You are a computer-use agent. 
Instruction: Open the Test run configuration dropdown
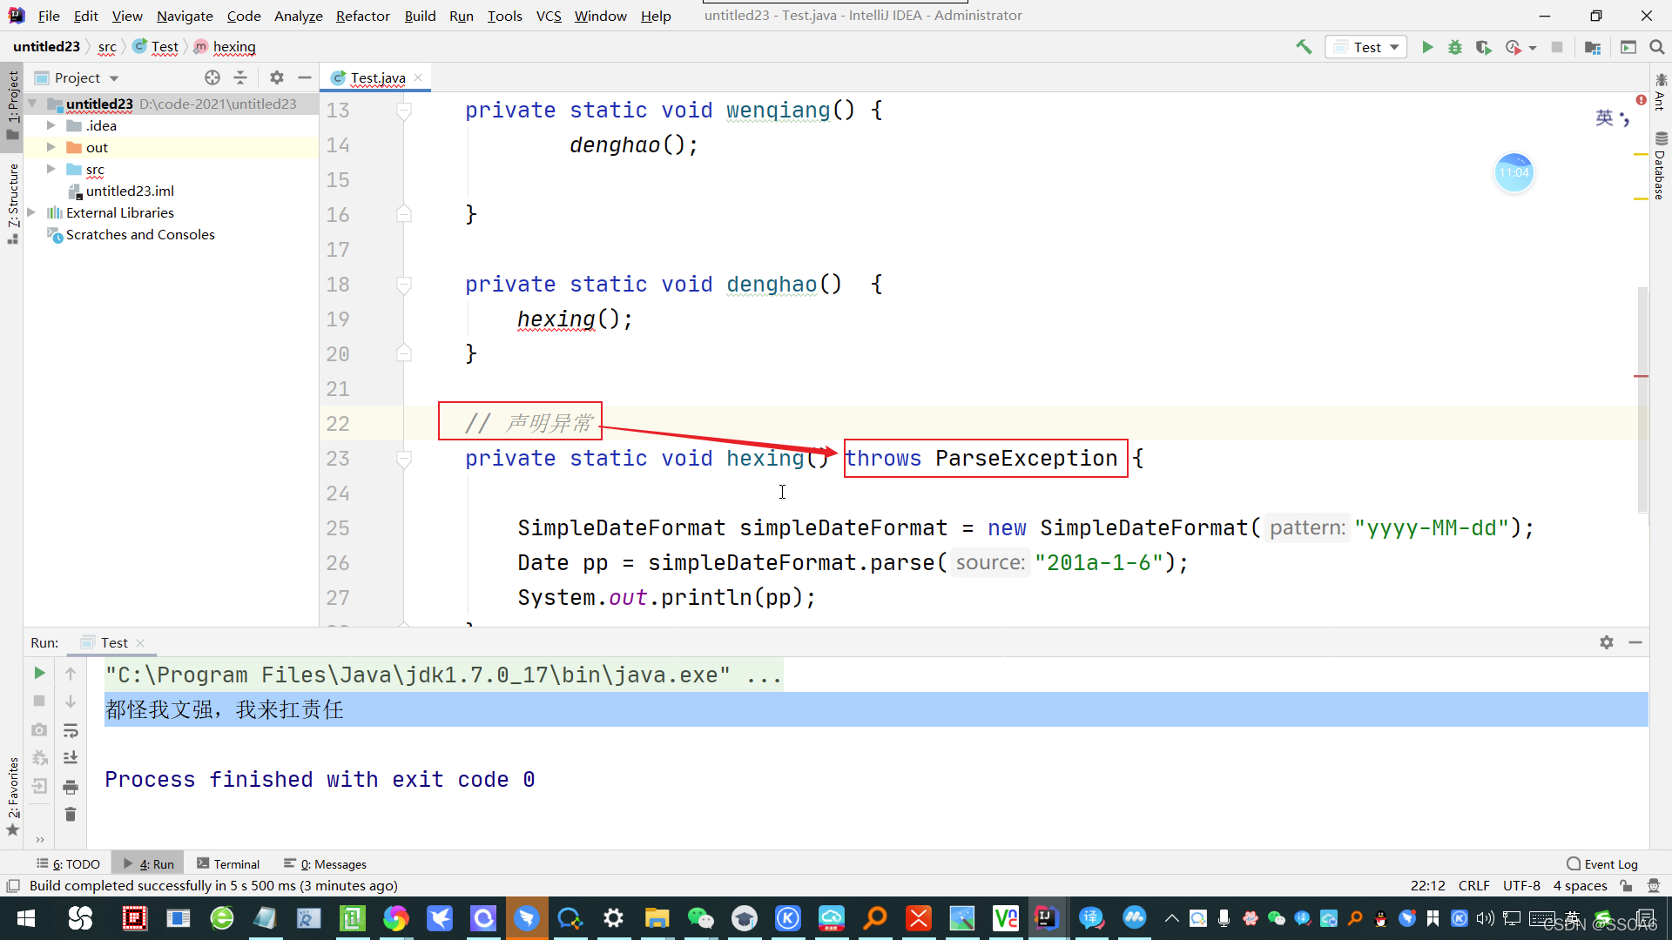1366,47
